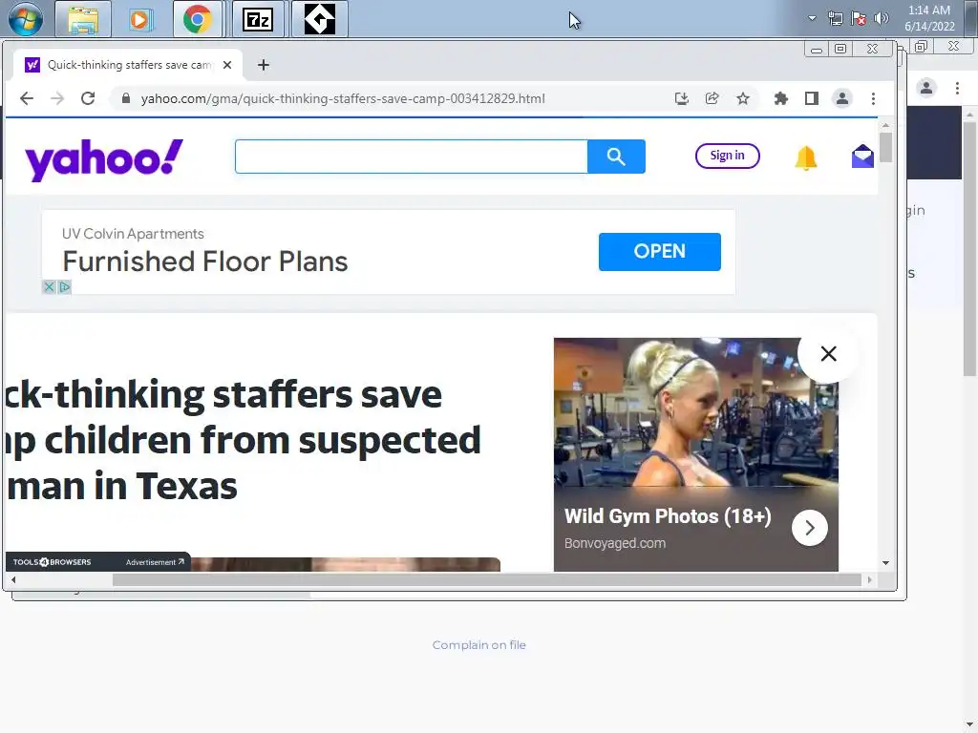This screenshot has width=978, height=733.
Task: Toggle the Chrome side panel icon
Action: [x=811, y=98]
